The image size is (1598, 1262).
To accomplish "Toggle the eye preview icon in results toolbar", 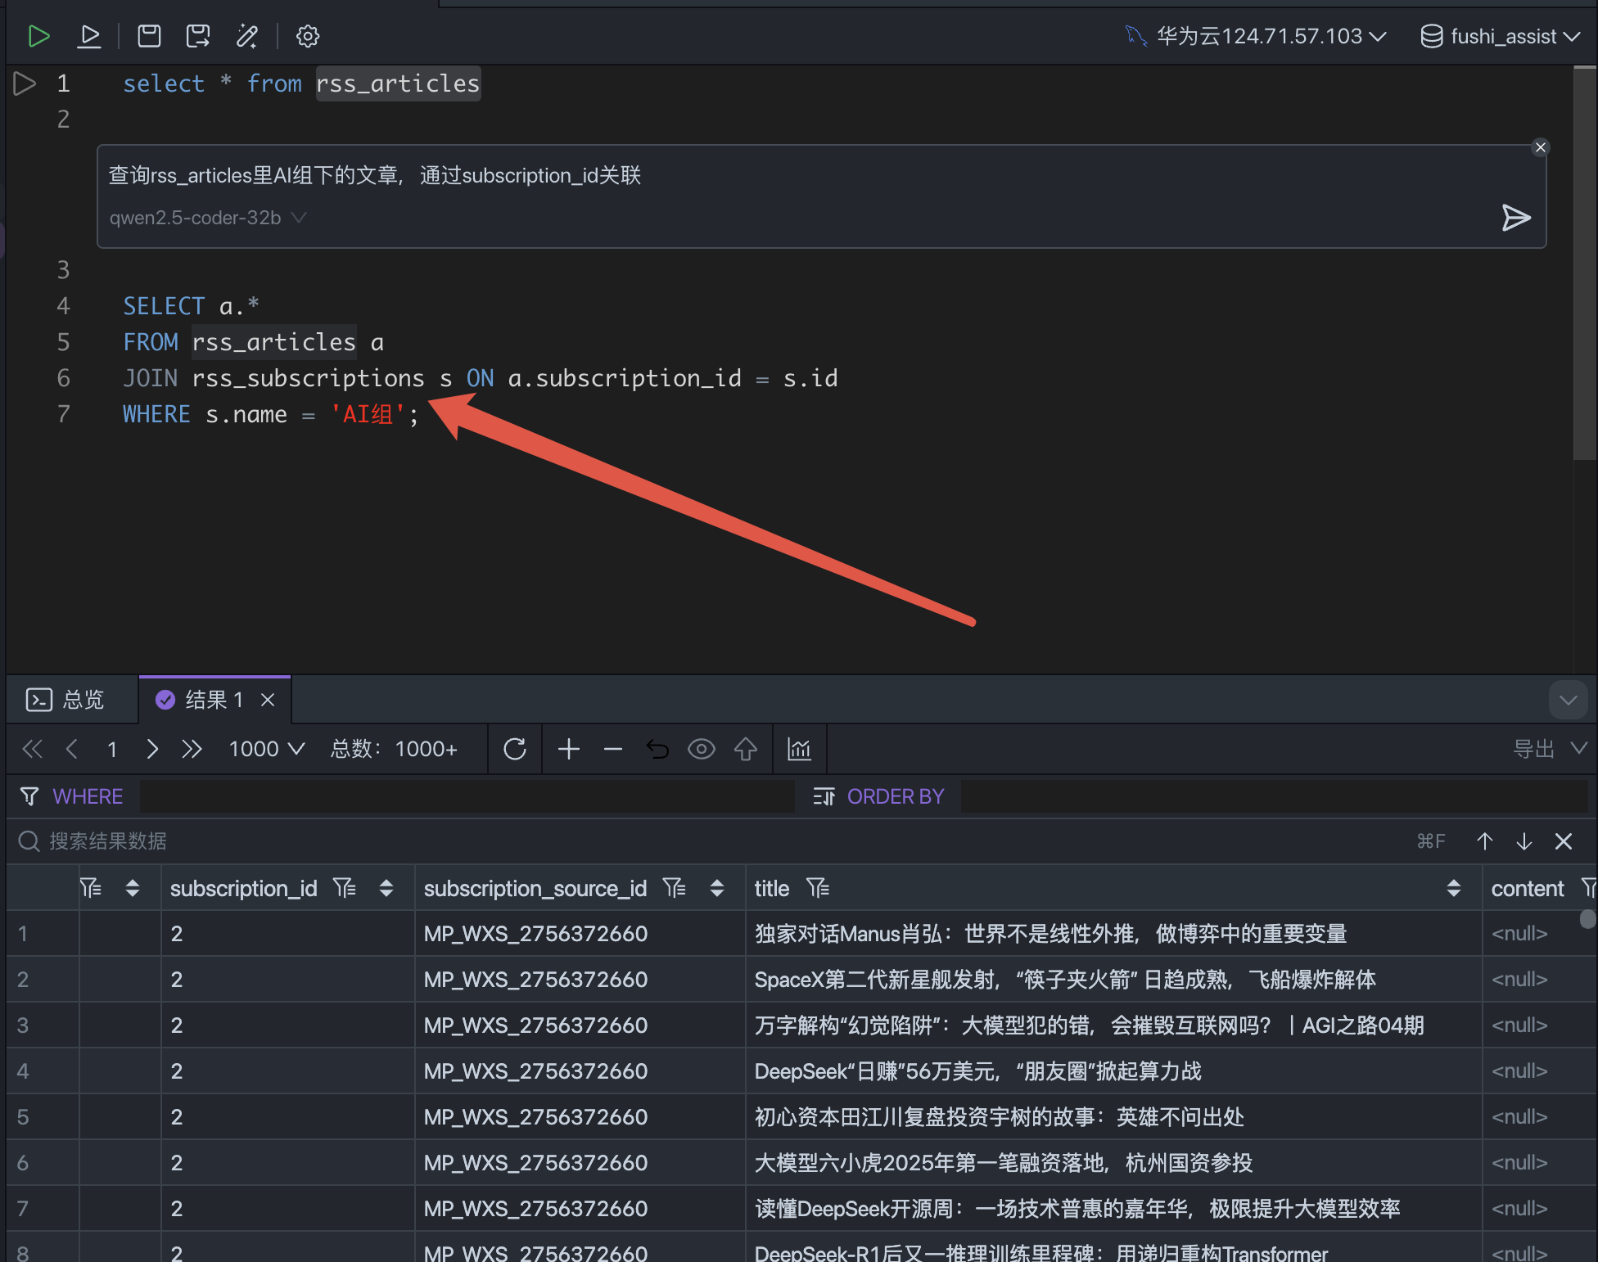I will tap(702, 749).
